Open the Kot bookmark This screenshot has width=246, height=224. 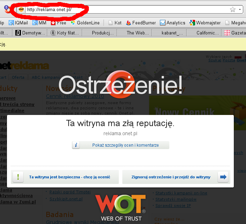coord(115,23)
